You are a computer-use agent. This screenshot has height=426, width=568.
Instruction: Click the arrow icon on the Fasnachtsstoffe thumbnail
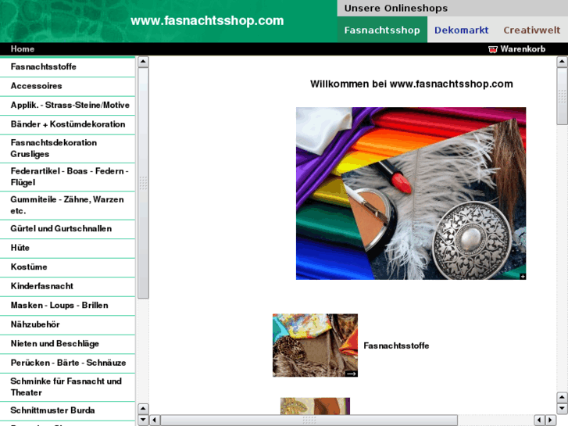(351, 374)
